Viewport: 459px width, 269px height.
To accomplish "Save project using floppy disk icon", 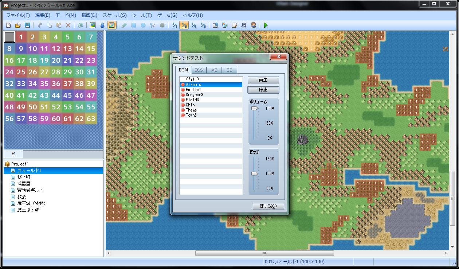I will tap(27, 26).
